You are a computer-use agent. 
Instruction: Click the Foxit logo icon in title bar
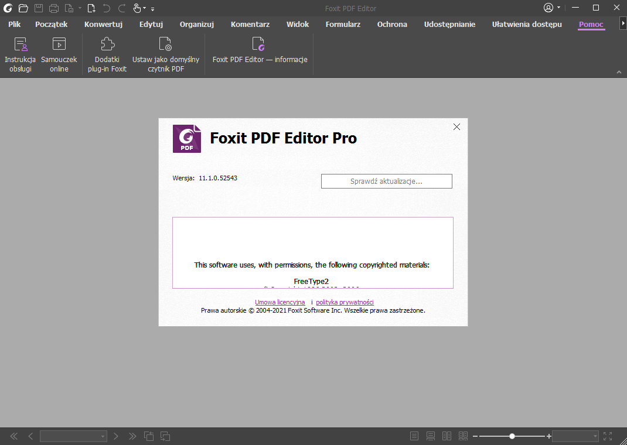tap(8, 8)
